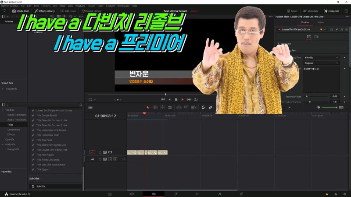The image size is (351, 197).
Task: Open the Fusion page icon
Action: tap(176, 194)
